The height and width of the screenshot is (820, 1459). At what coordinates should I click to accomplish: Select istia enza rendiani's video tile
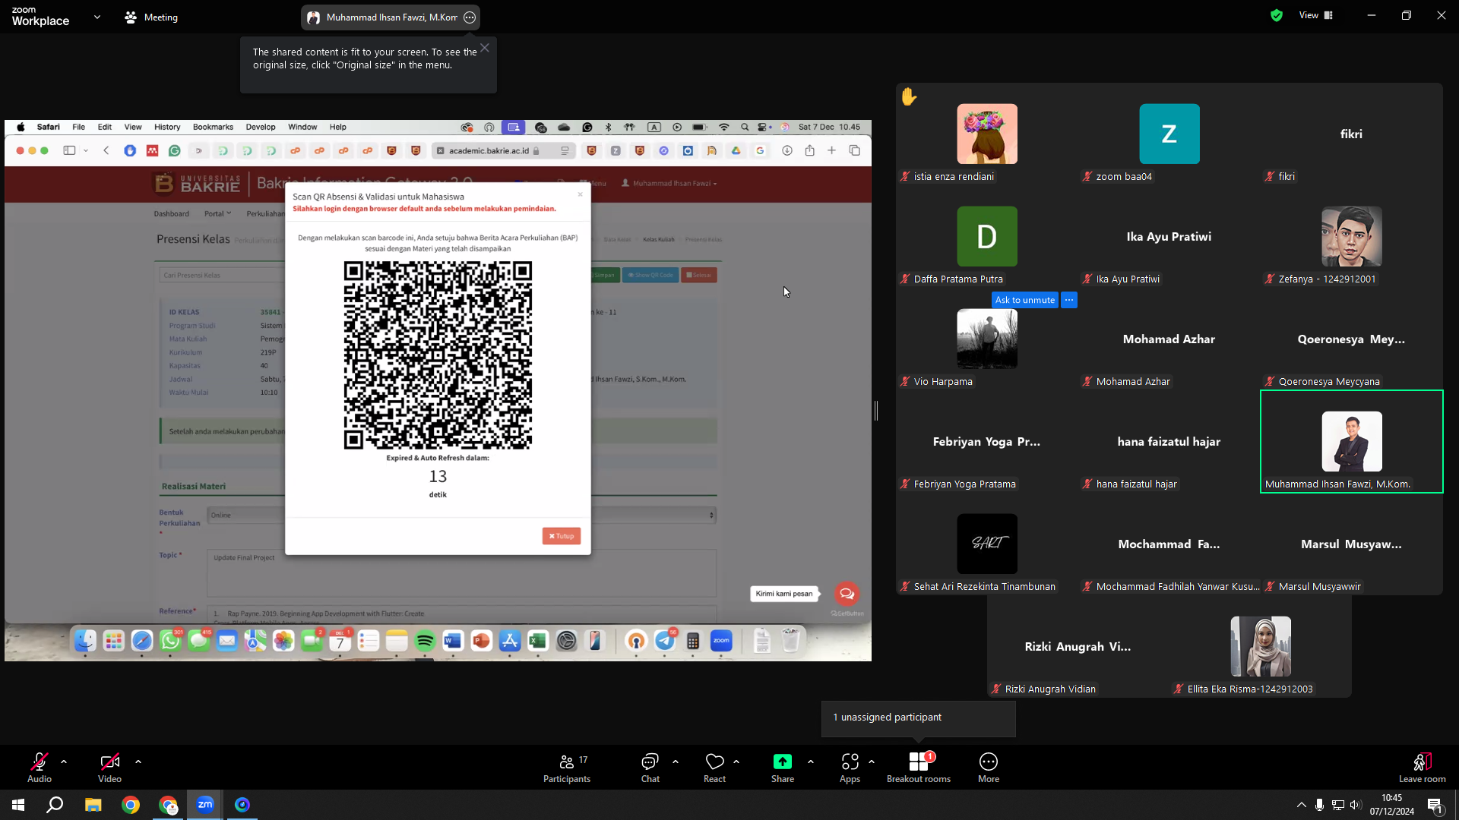987,134
